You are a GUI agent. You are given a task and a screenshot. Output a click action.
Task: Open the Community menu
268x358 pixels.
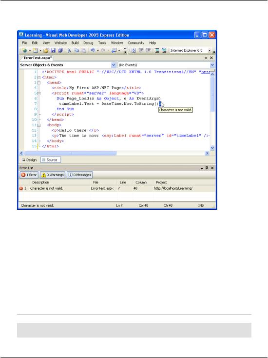coord(136,43)
